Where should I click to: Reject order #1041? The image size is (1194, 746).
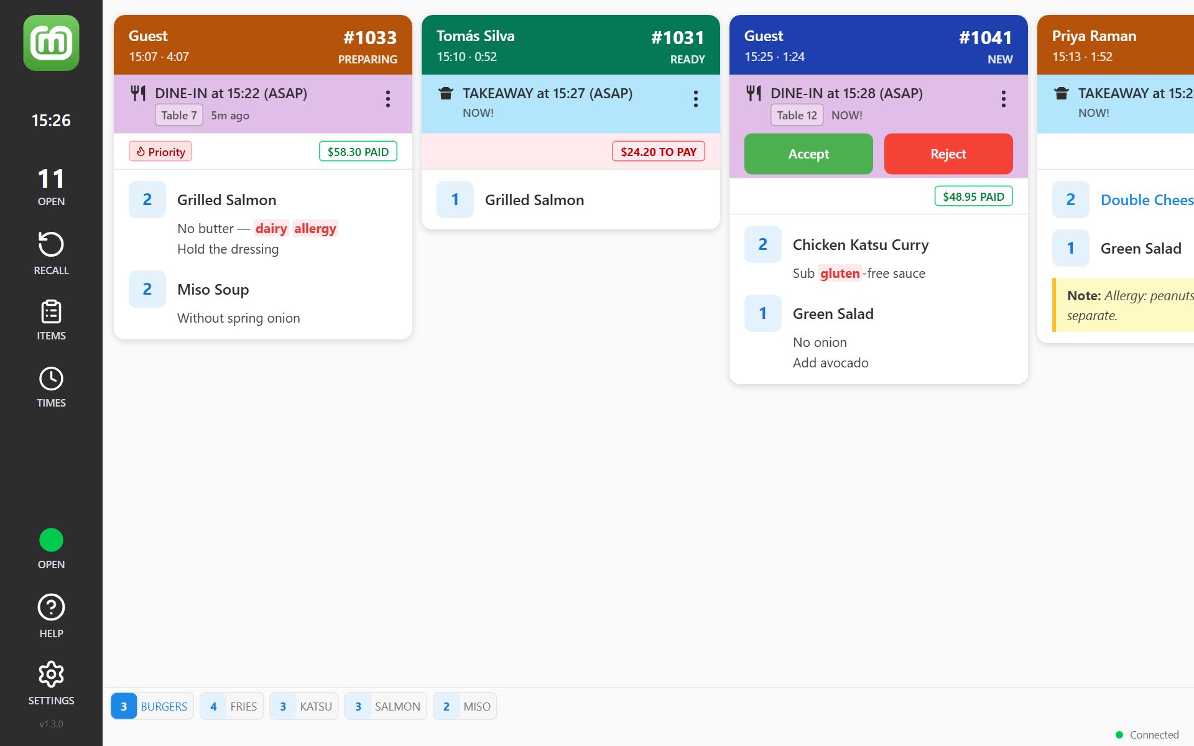coord(948,154)
